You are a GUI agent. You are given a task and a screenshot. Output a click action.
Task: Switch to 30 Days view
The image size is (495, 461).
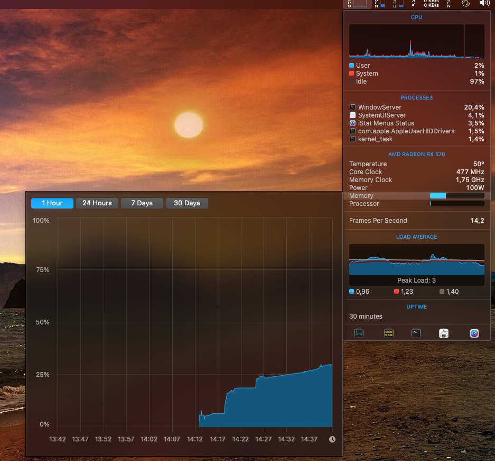tap(187, 203)
